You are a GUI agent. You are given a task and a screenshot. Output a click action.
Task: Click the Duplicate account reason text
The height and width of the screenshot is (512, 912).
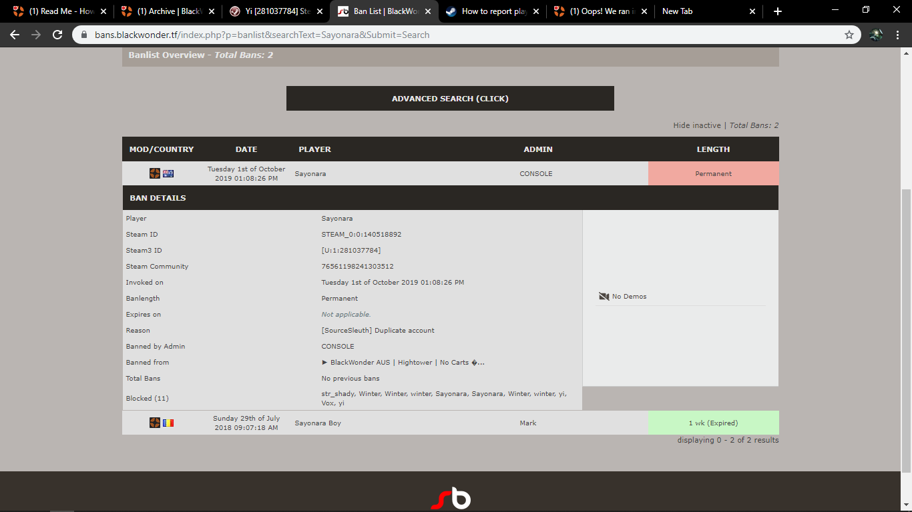coord(378,331)
